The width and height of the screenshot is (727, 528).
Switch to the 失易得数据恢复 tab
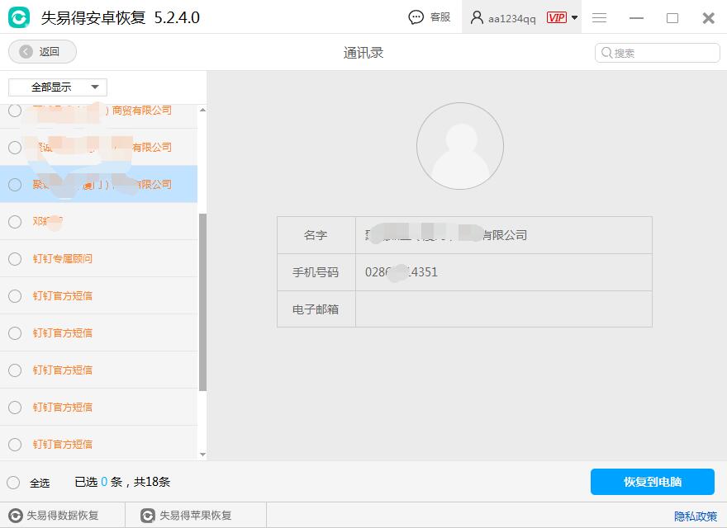(58, 515)
